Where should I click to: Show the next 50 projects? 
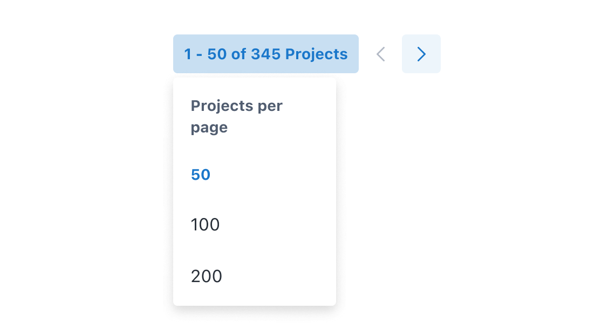[421, 54]
